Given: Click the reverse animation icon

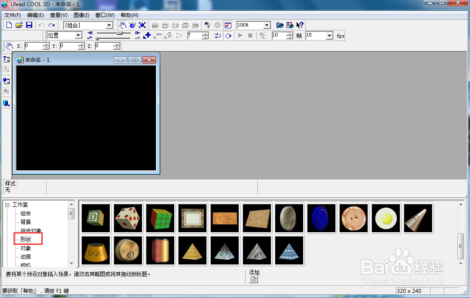Looking at the screenshot, I should click(x=168, y=36).
